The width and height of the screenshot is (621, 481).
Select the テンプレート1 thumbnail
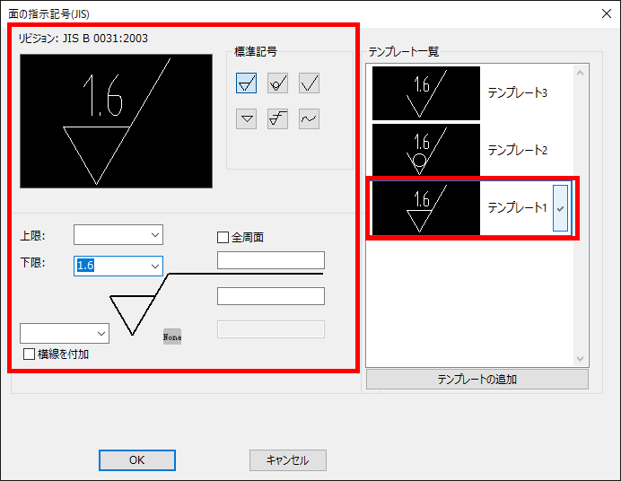(426, 208)
